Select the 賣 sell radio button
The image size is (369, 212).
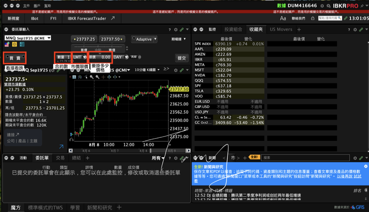[x=20, y=58]
